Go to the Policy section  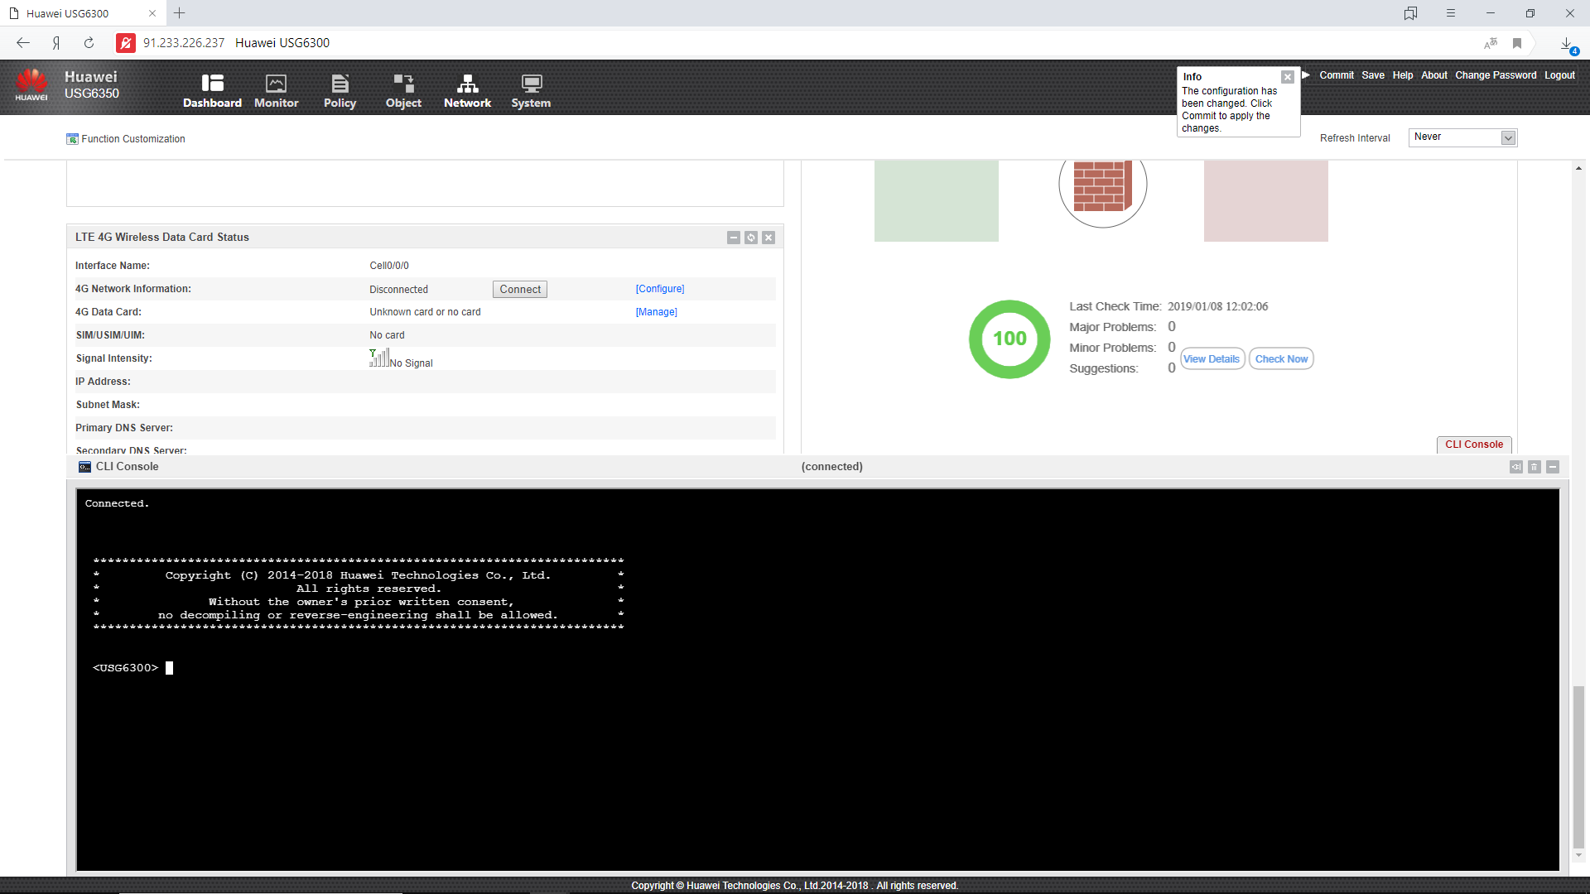click(340, 91)
